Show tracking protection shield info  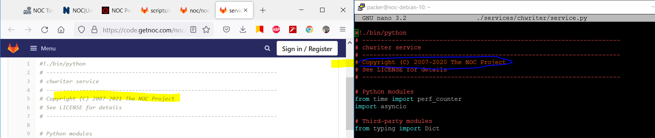[x=82, y=30]
